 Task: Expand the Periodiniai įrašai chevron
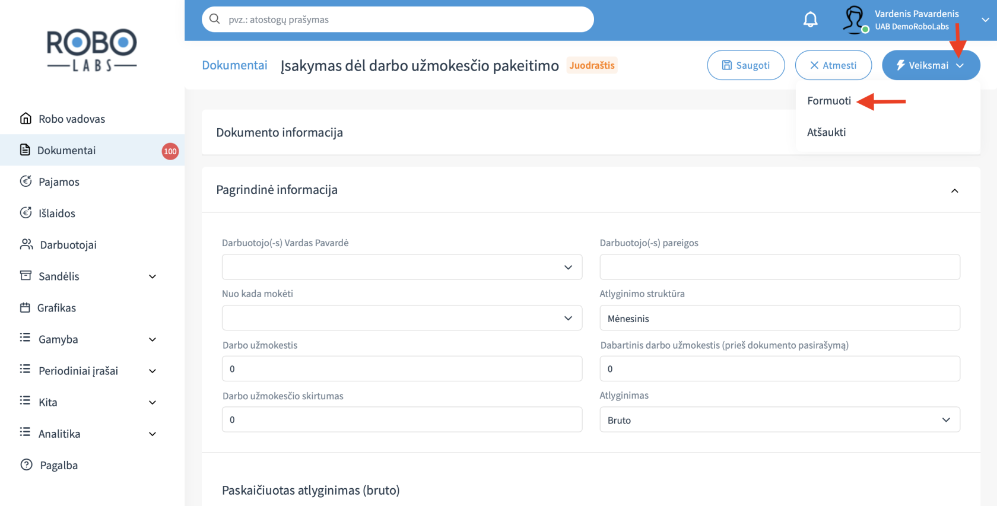pos(153,371)
